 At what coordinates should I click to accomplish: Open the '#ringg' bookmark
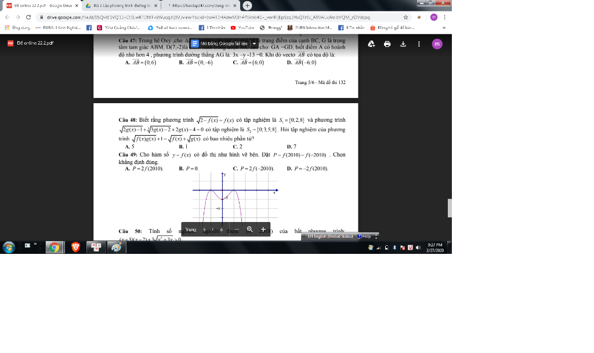(271, 28)
